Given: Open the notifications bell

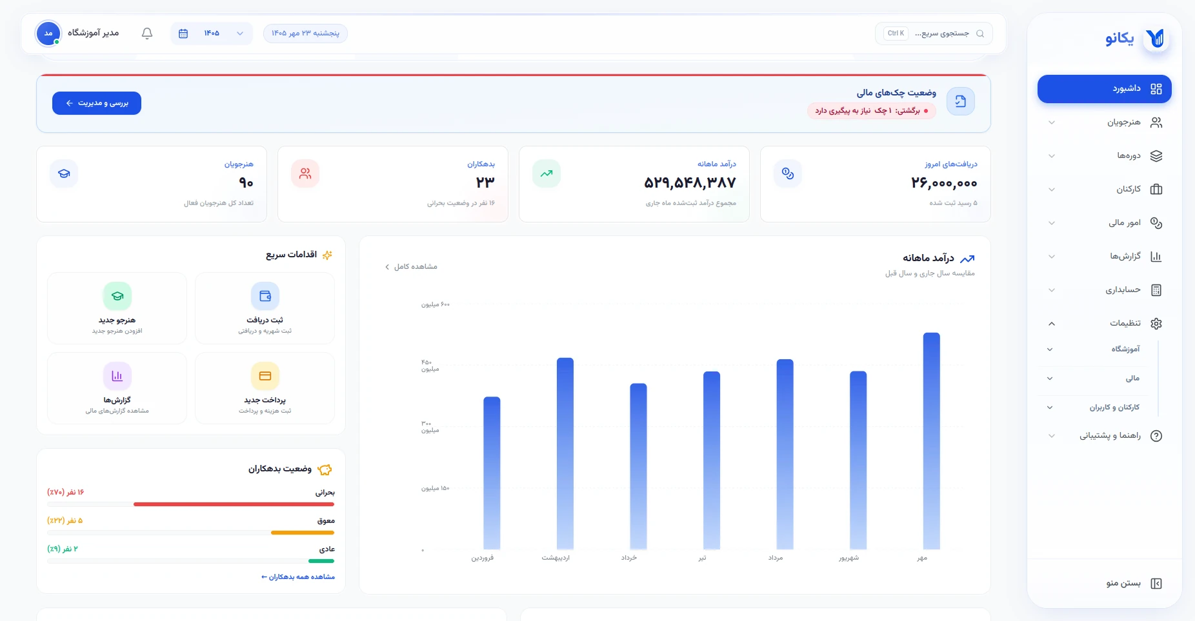Looking at the screenshot, I should coord(147,33).
